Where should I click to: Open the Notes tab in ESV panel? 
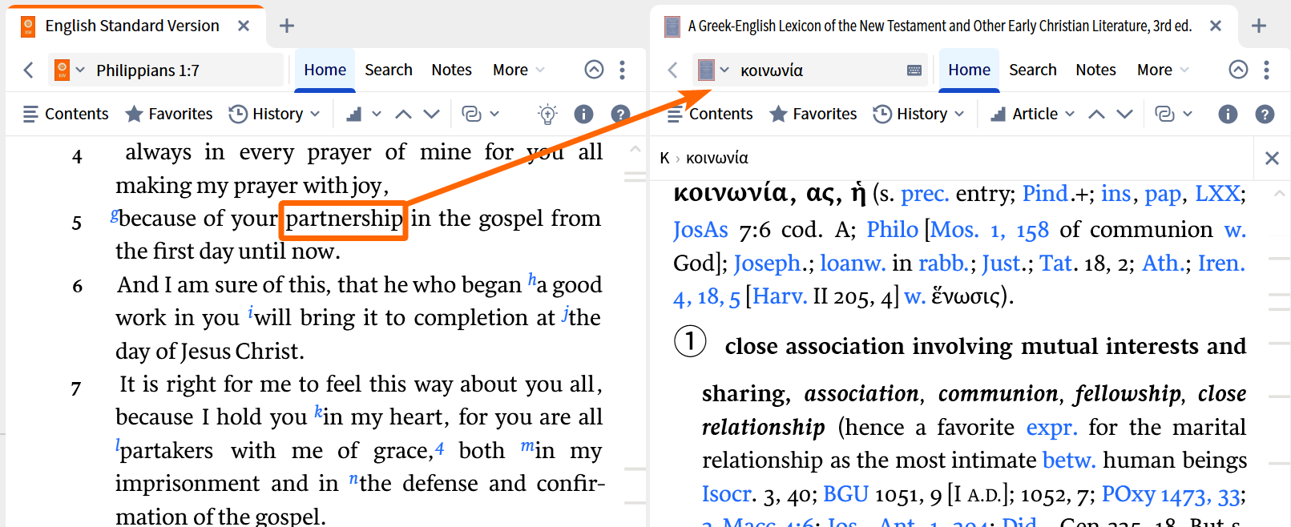[451, 70]
